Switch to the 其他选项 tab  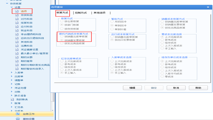[x=99, y=13]
